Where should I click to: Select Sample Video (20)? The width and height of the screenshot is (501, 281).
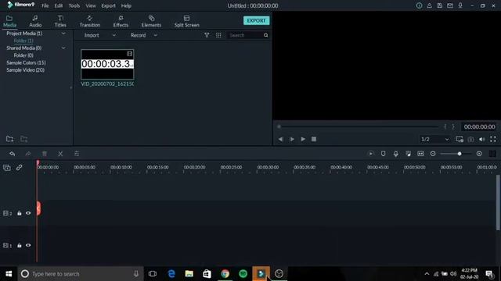pos(26,70)
